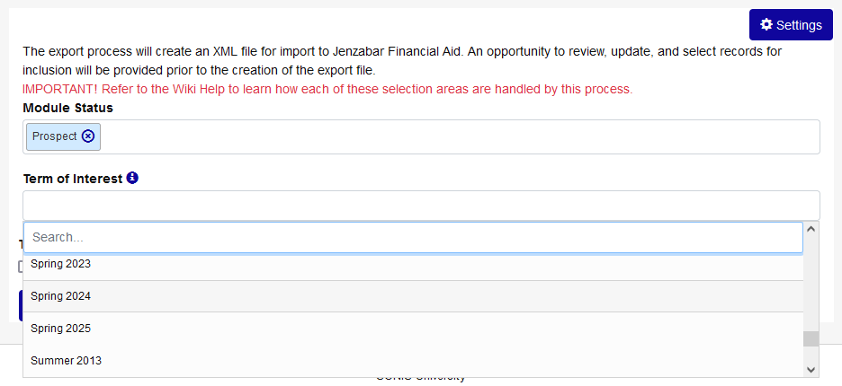Remove the Prospect tag with its x icon
Viewport: 842px width, 386px height.
[x=87, y=136]
